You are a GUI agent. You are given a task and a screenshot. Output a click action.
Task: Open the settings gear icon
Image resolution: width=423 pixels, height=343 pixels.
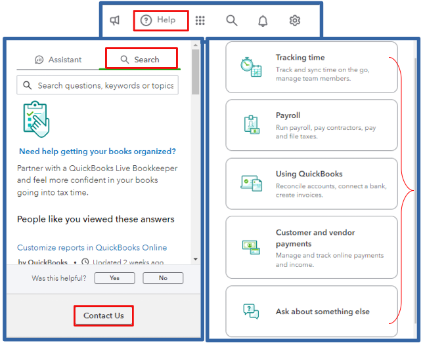coord(294,20)
